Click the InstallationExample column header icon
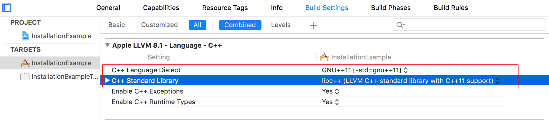This screenshot has width=549, height=120. pyautogui.click(x=324, y=57)
